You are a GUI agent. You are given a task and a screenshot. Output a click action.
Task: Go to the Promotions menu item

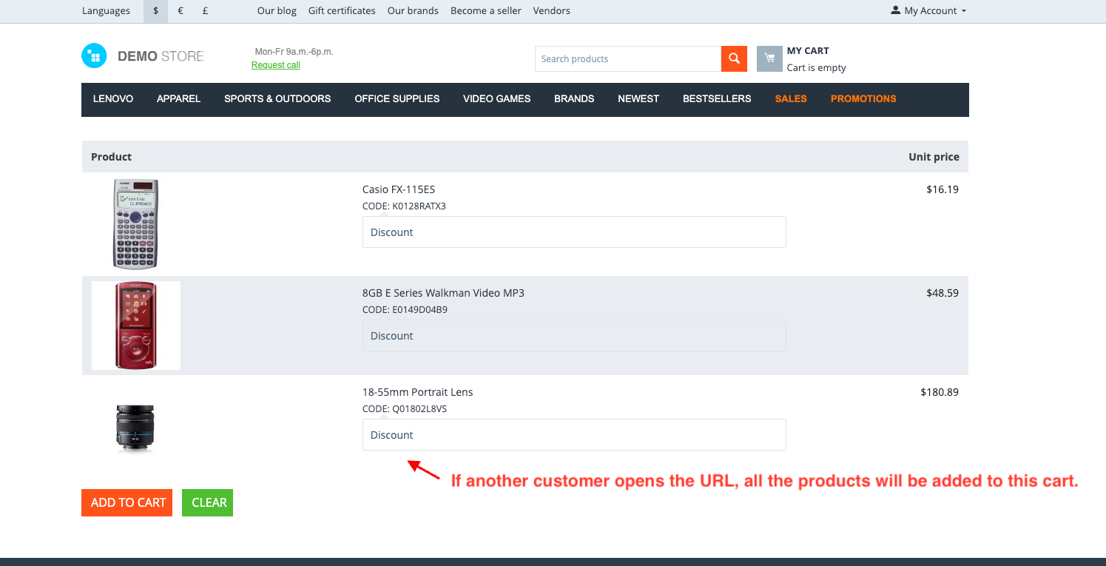point(863,99)
